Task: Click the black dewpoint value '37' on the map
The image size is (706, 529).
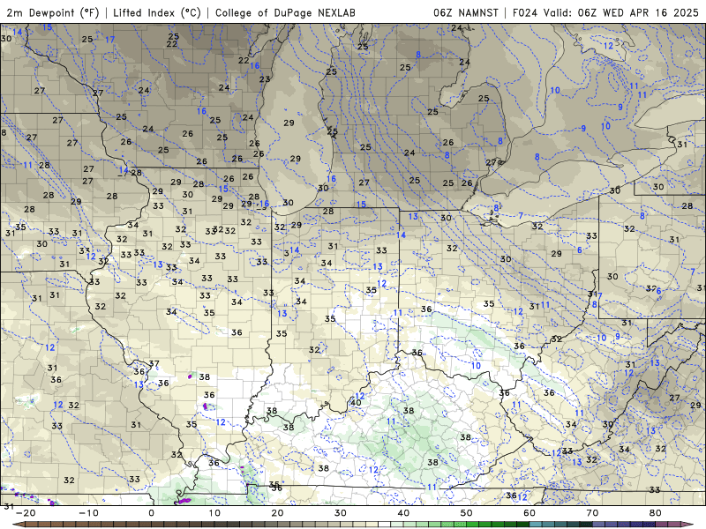Action: tap(154, 363)
